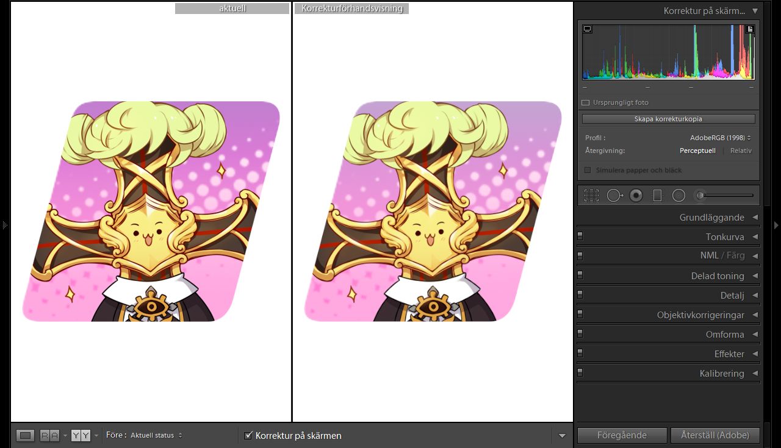Click the Skapa korrekturkopia button
This screenshot has width=781, height=448.
[669, 119]
